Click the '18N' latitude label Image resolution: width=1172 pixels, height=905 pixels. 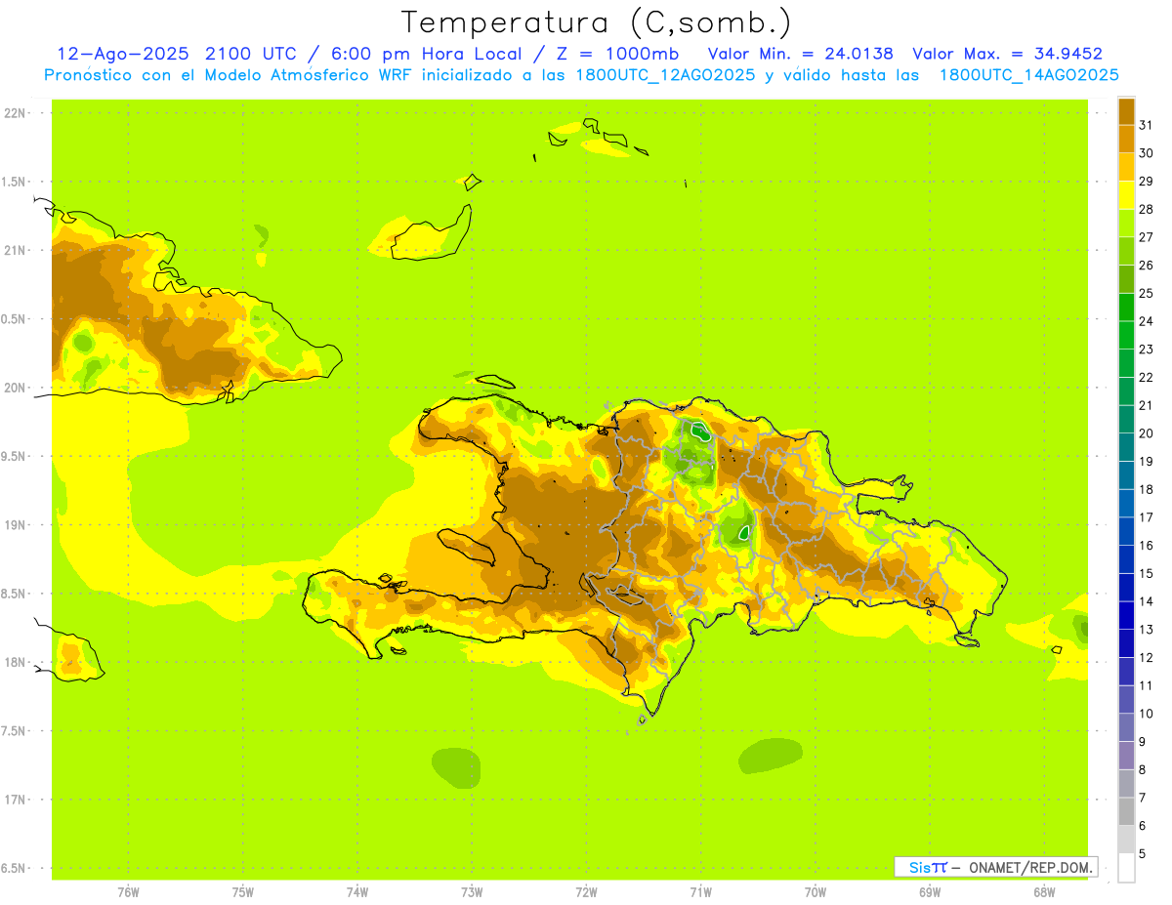coord(16,663)
